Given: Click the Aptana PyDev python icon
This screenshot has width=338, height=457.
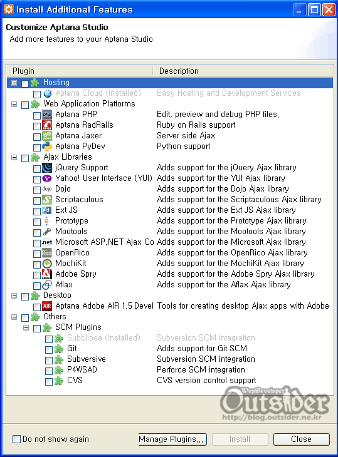Looking at the screenshot, I should pyautogui.click(x=47, y=146).
